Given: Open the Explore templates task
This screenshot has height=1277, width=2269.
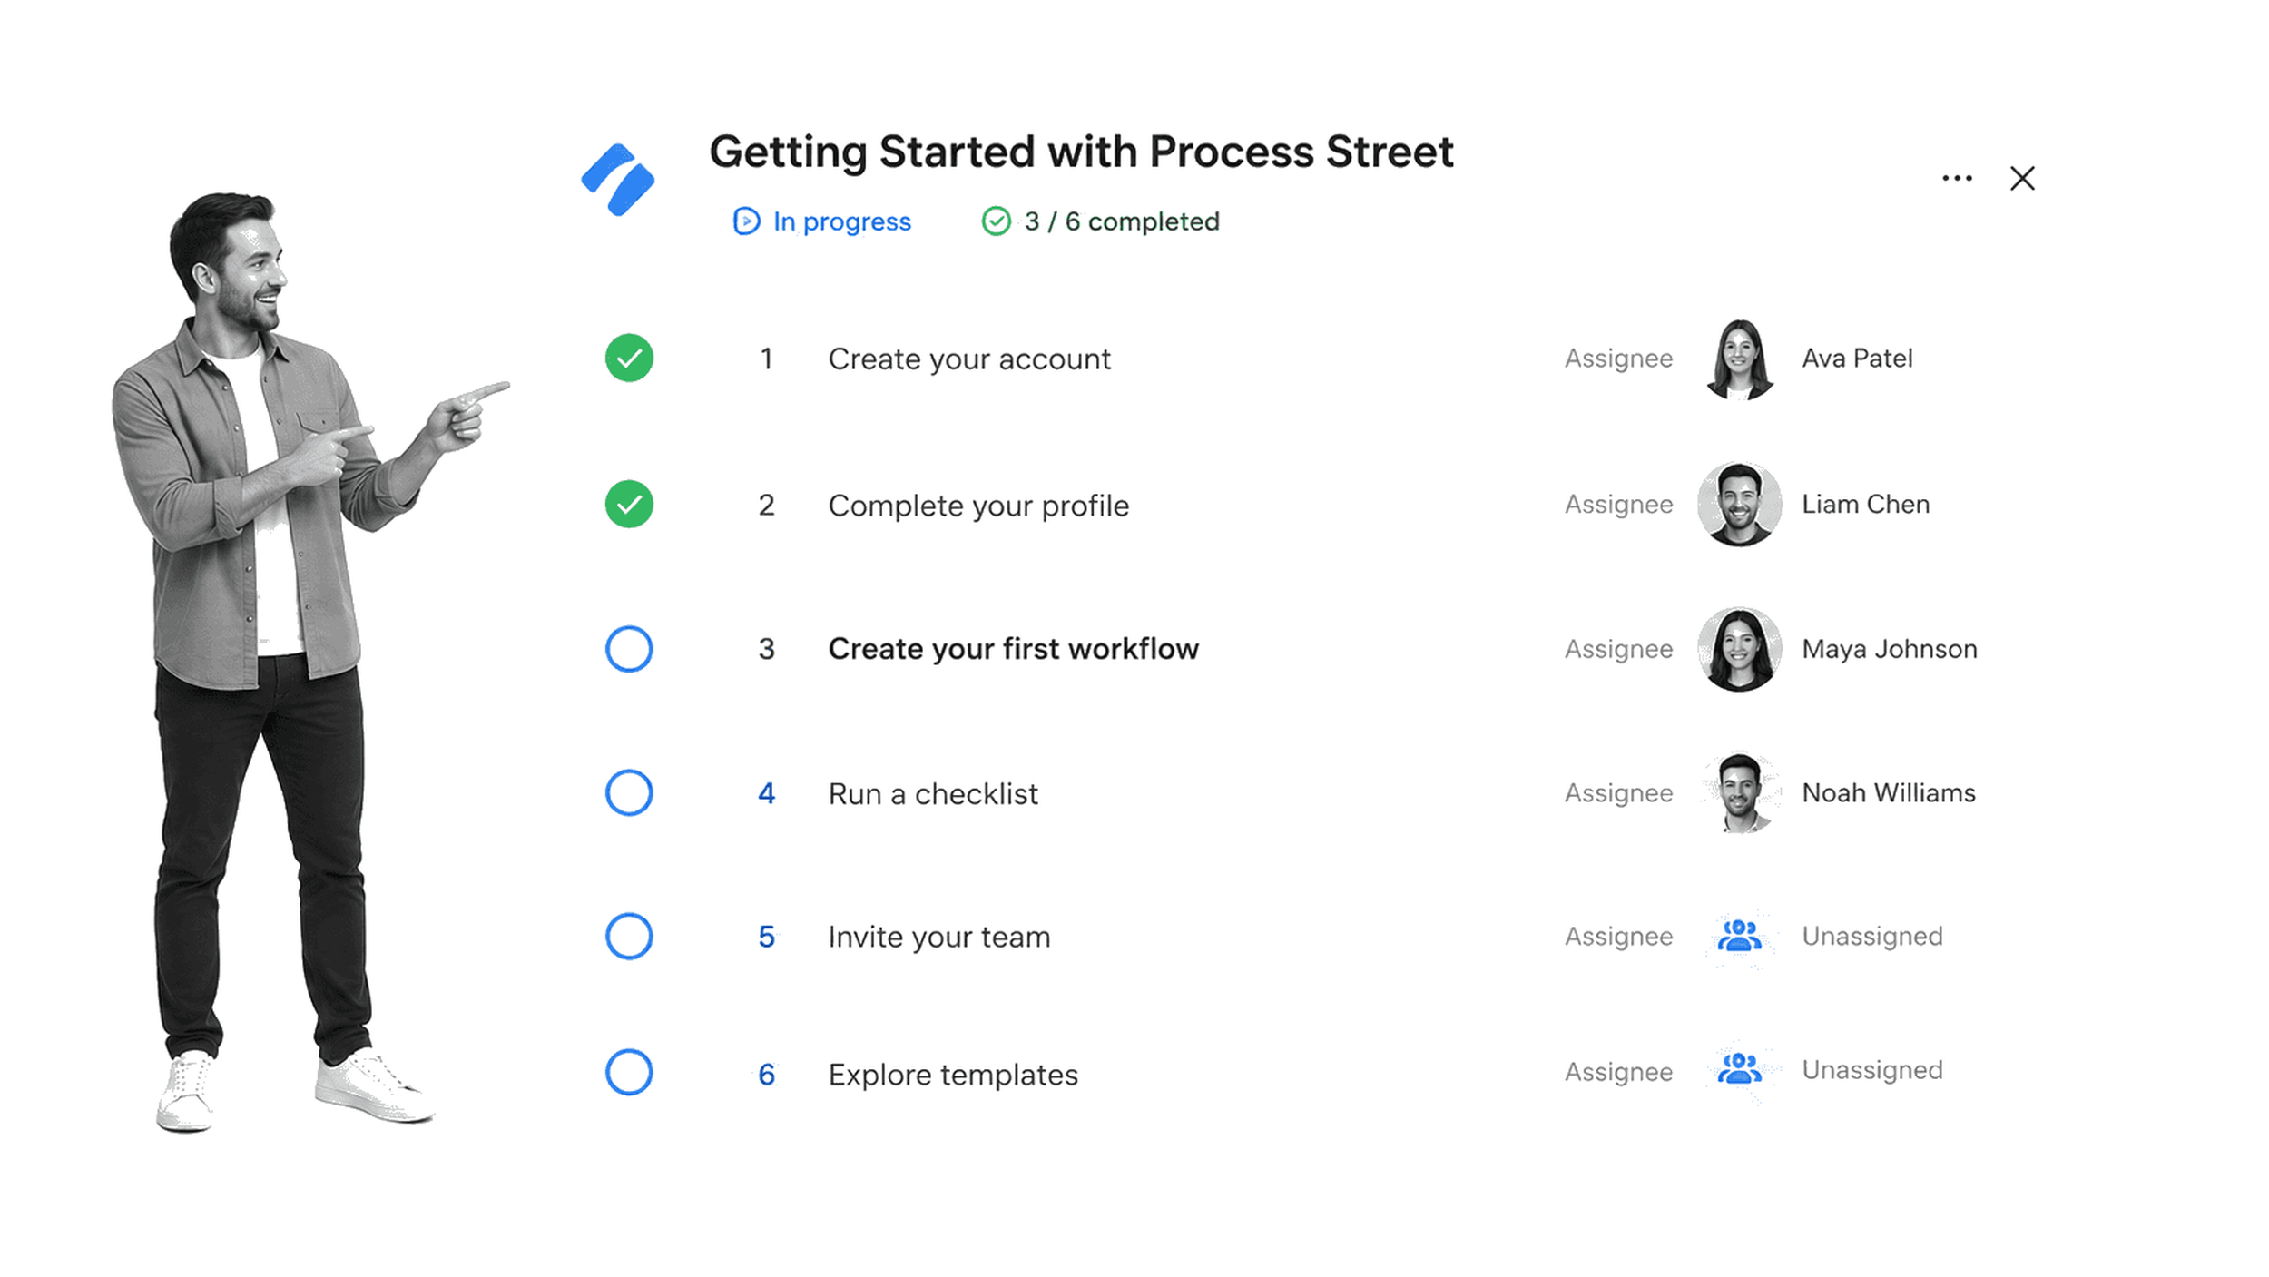Looking at the screenshot, I should [953, 1075].
